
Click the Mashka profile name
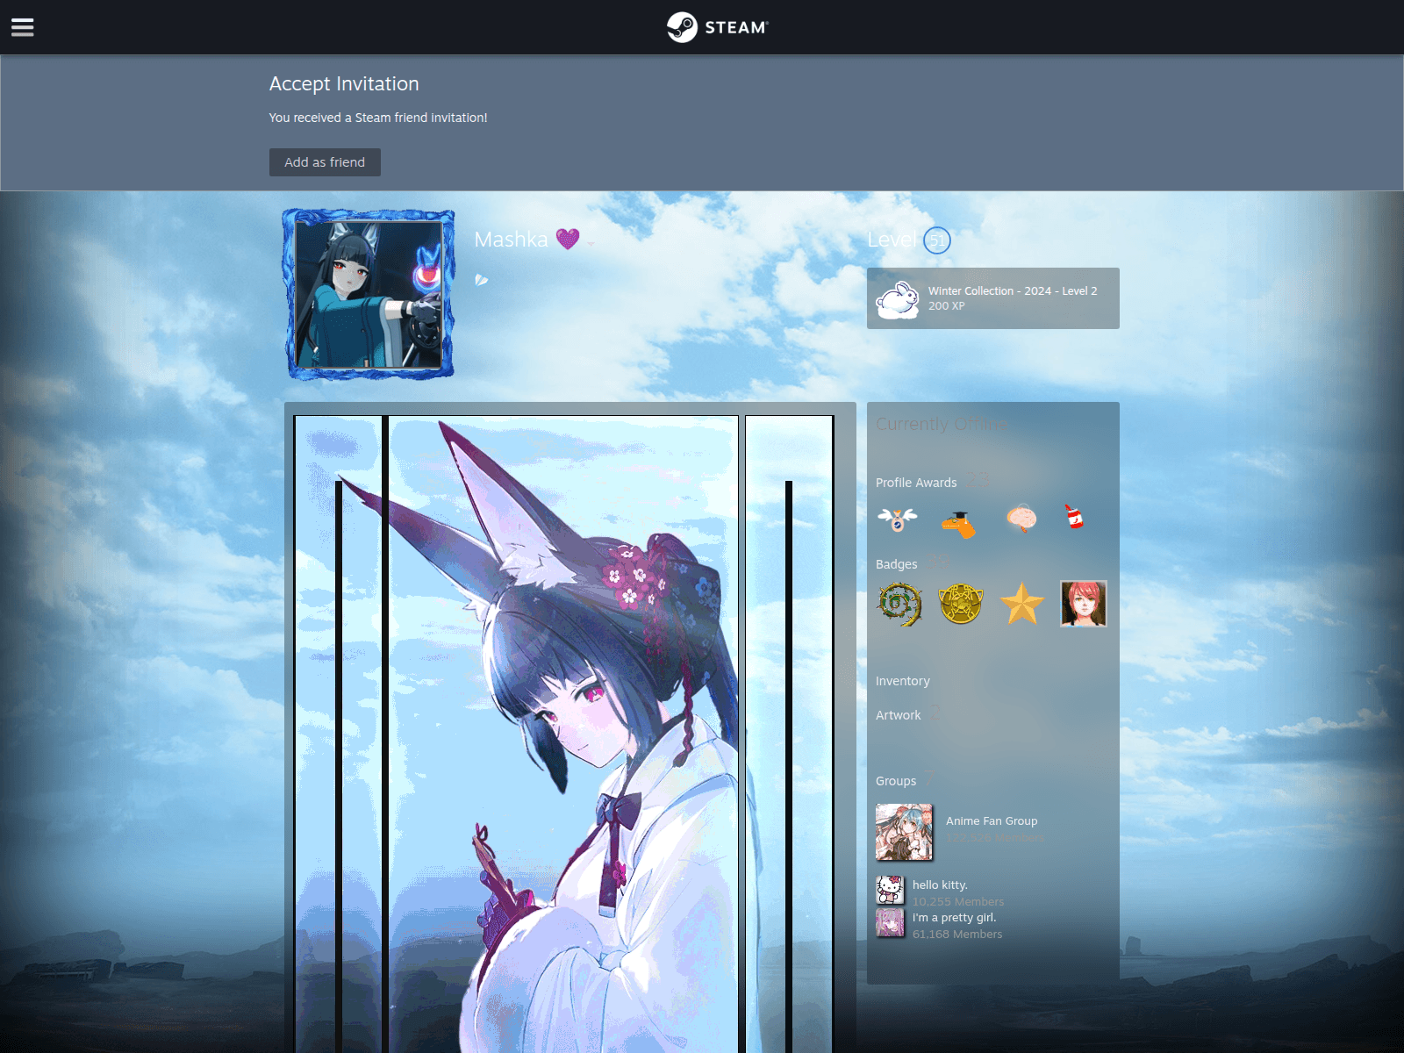pyautogui.click(x=511, y=239)
